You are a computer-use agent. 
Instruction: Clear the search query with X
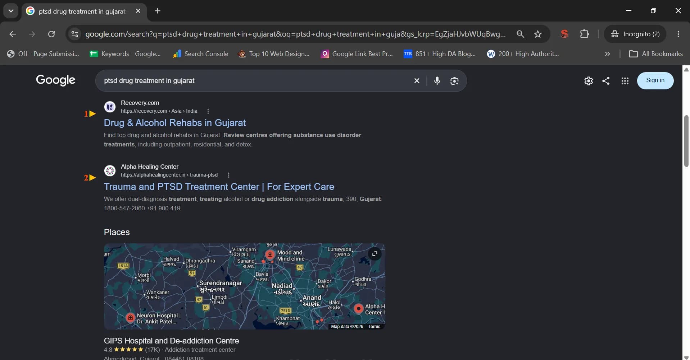[417, 81]
